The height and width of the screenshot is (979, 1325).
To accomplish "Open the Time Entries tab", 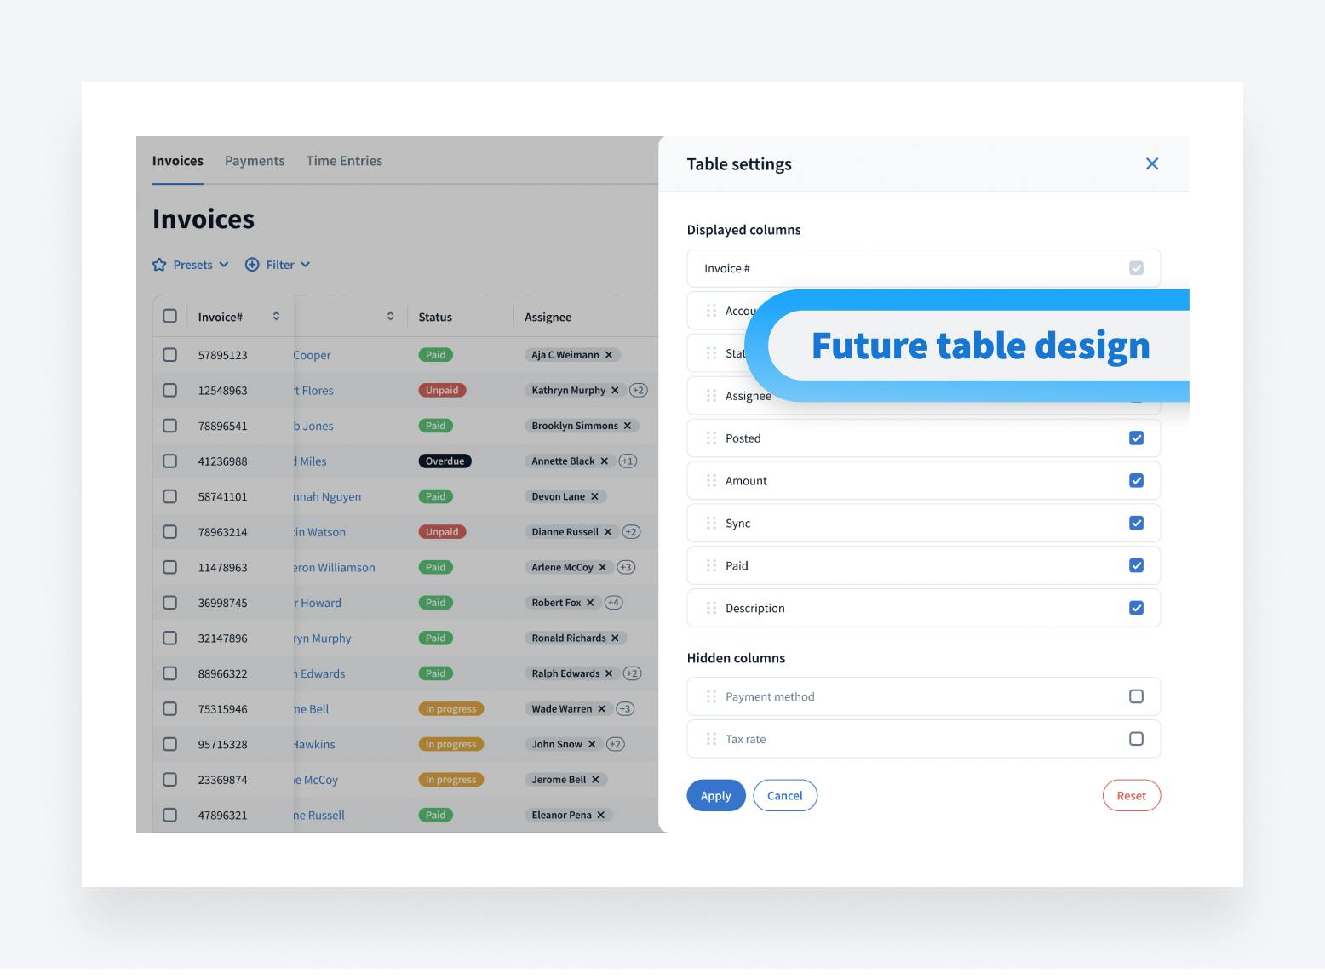I will [x=344, y=161].
